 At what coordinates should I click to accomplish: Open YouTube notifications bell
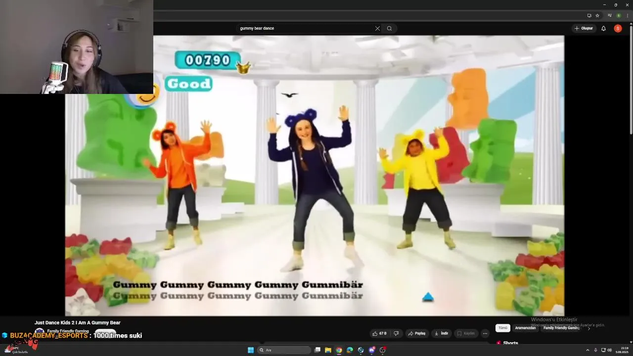[x=603, y=28]
